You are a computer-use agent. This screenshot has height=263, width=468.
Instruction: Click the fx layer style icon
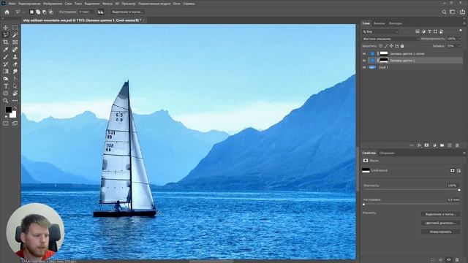point(419,145)
